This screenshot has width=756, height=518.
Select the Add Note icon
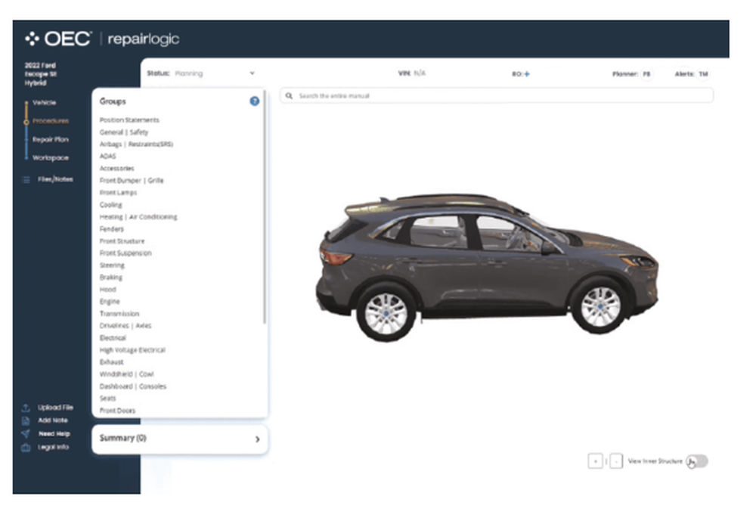[25, 420]
